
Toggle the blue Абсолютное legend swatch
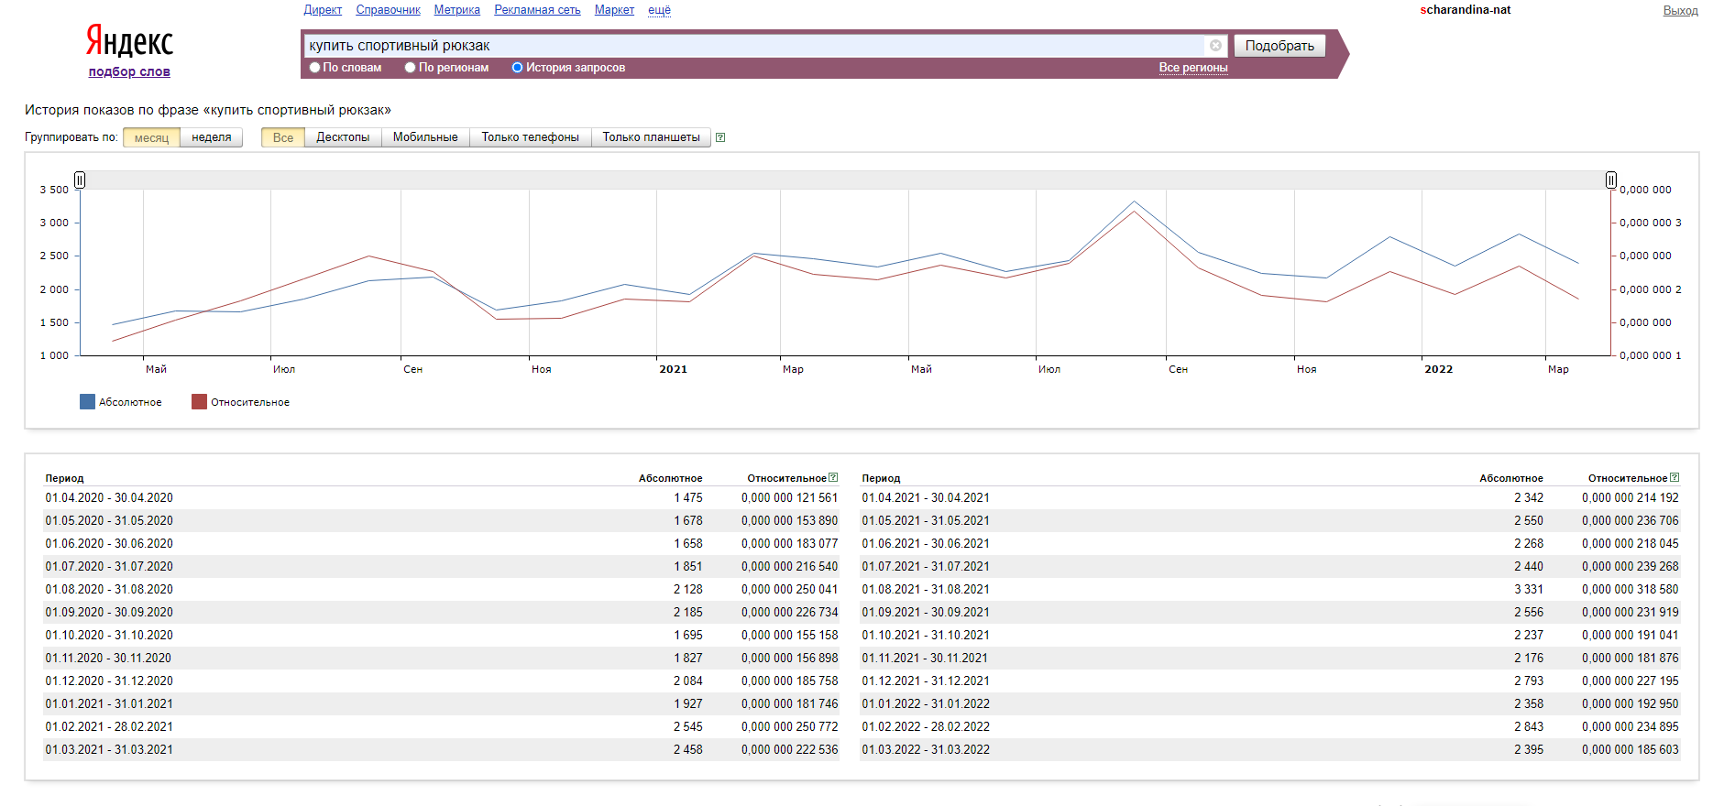click(87, 402)
